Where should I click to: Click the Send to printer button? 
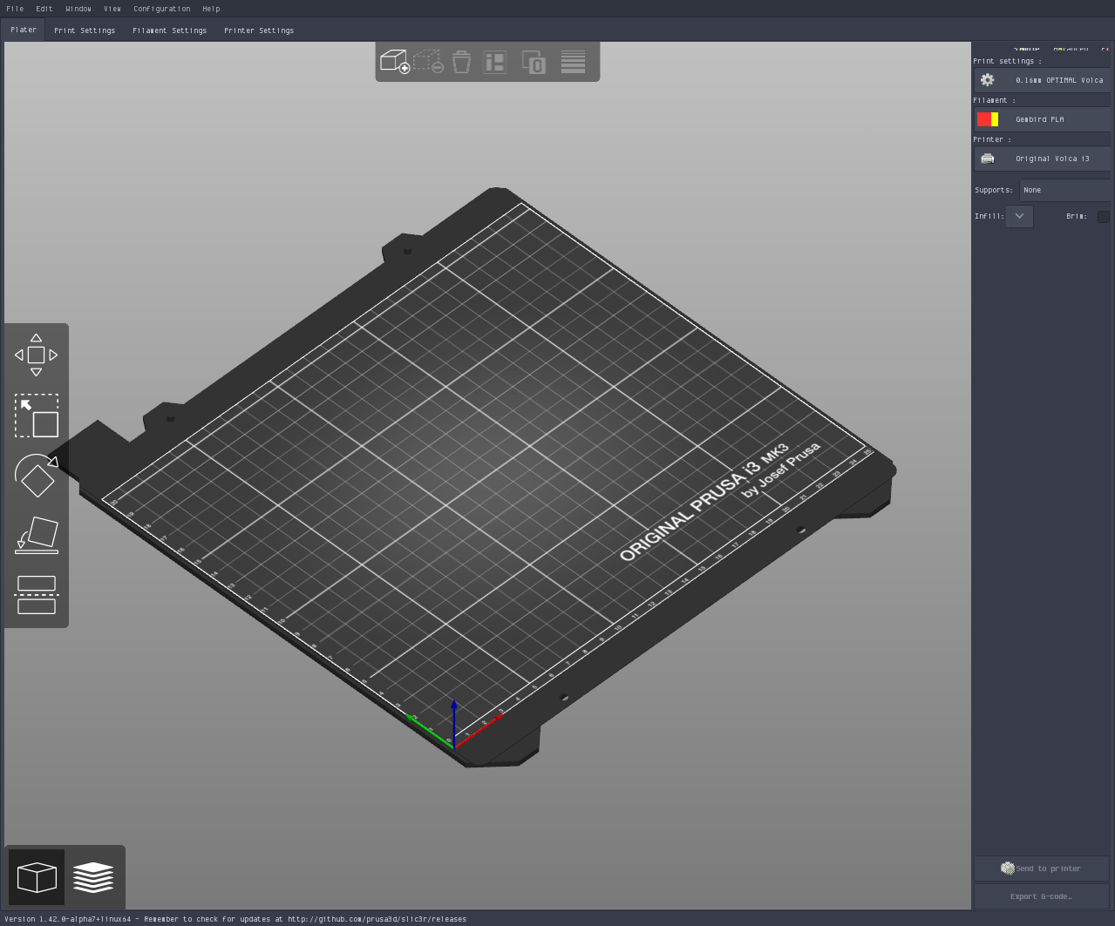click(1041, 868)
